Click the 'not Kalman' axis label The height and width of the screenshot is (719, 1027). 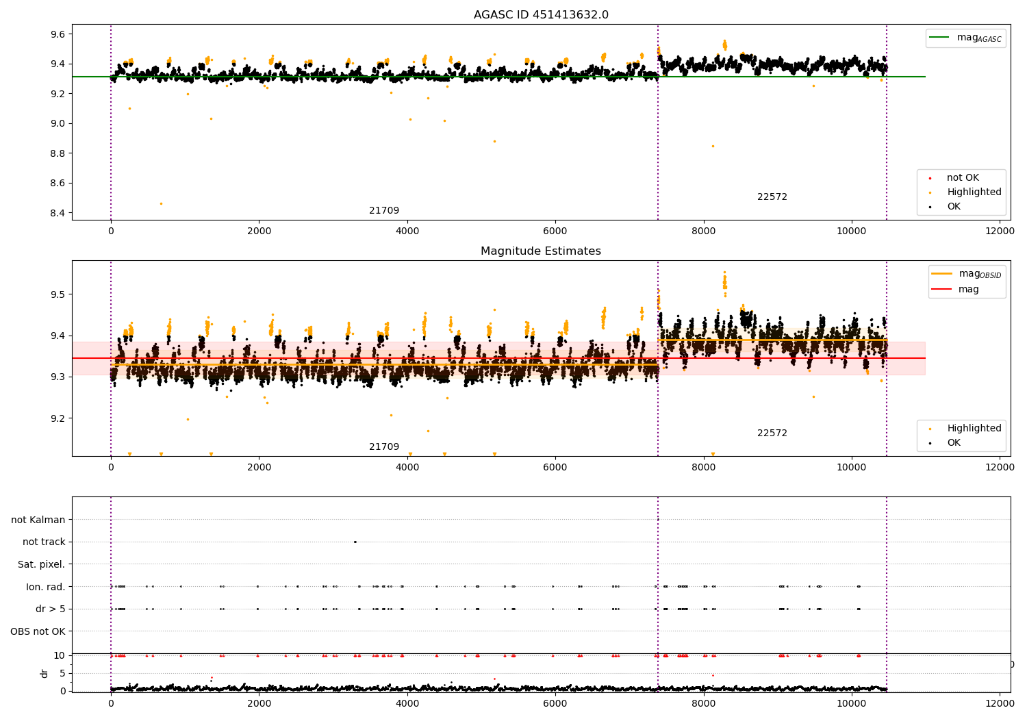(38, 520)
